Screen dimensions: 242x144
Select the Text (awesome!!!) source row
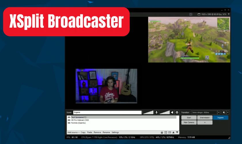[x=122, y=117]
